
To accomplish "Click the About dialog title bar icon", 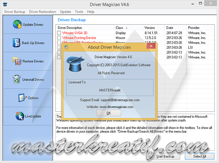I will point(66,47).
